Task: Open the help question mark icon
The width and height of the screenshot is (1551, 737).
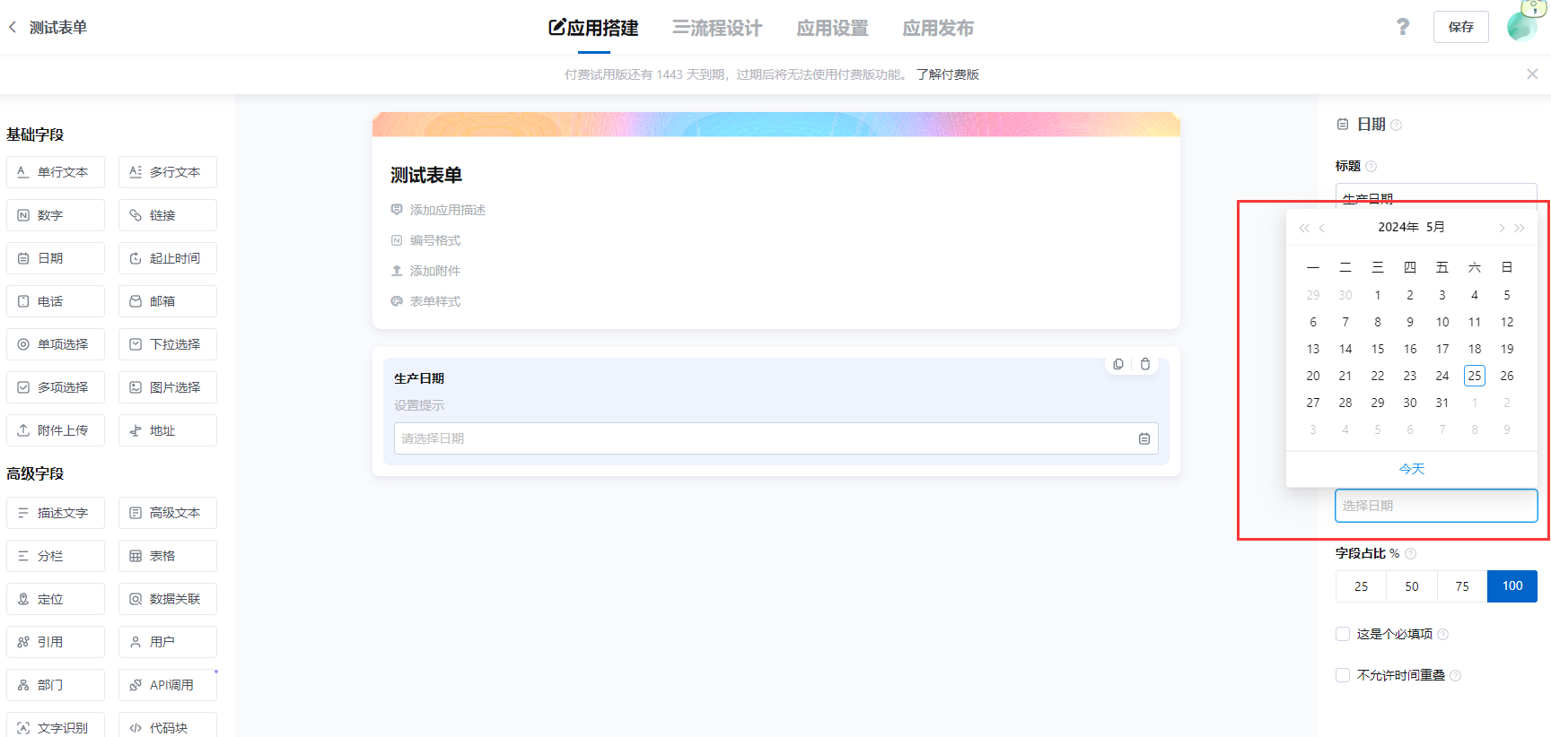Action: click(x=1403, y=27)
